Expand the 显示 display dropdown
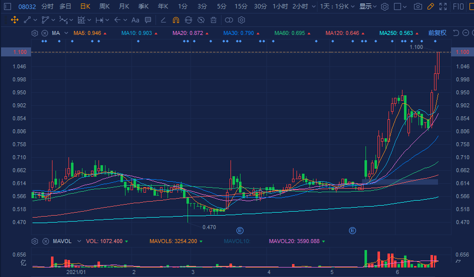This screenshot has width=474, height=277. pyautogui.click(x=368, y=6)
